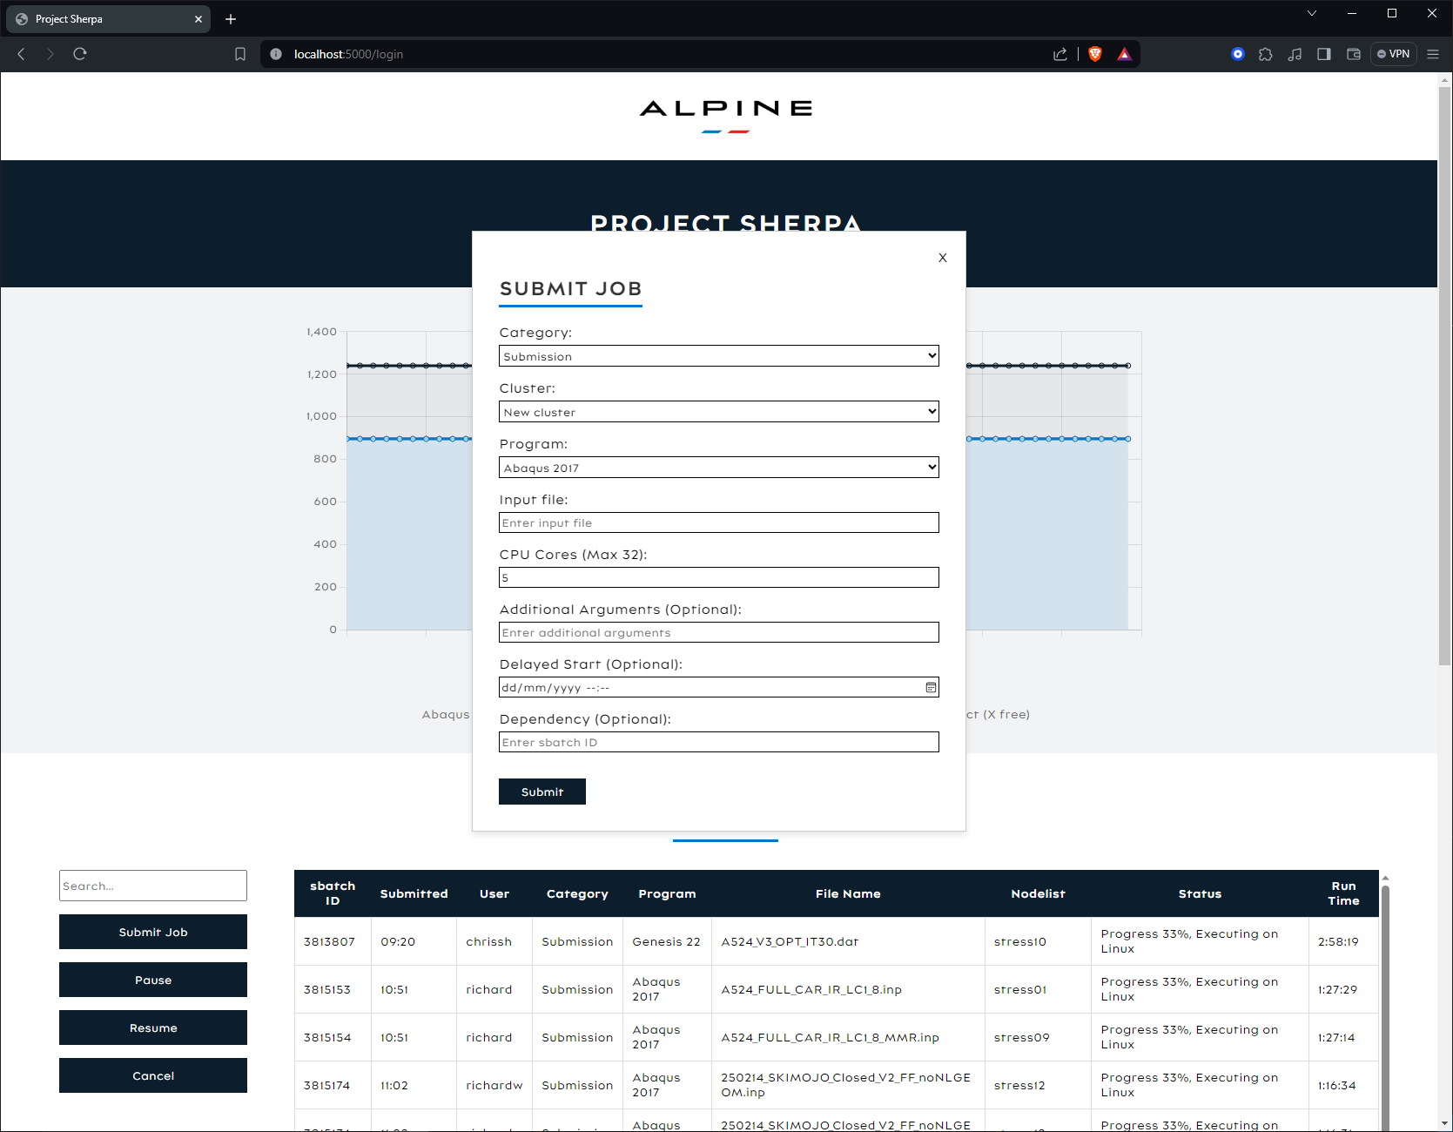The height and width of the screenshot is (1132, 1453).
Task: Go back in the browser
Action: pyautogui.click(x=22, y=54)
